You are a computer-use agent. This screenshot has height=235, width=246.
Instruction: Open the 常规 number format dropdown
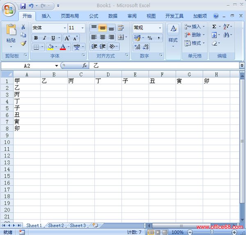[160, 28]
